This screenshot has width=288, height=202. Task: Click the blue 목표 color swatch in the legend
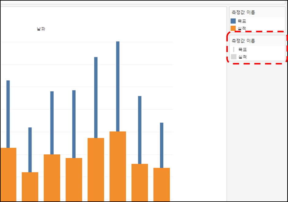tap(233, 21)
